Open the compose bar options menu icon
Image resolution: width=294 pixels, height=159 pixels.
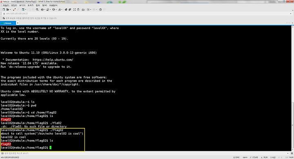tap(292, 153)
